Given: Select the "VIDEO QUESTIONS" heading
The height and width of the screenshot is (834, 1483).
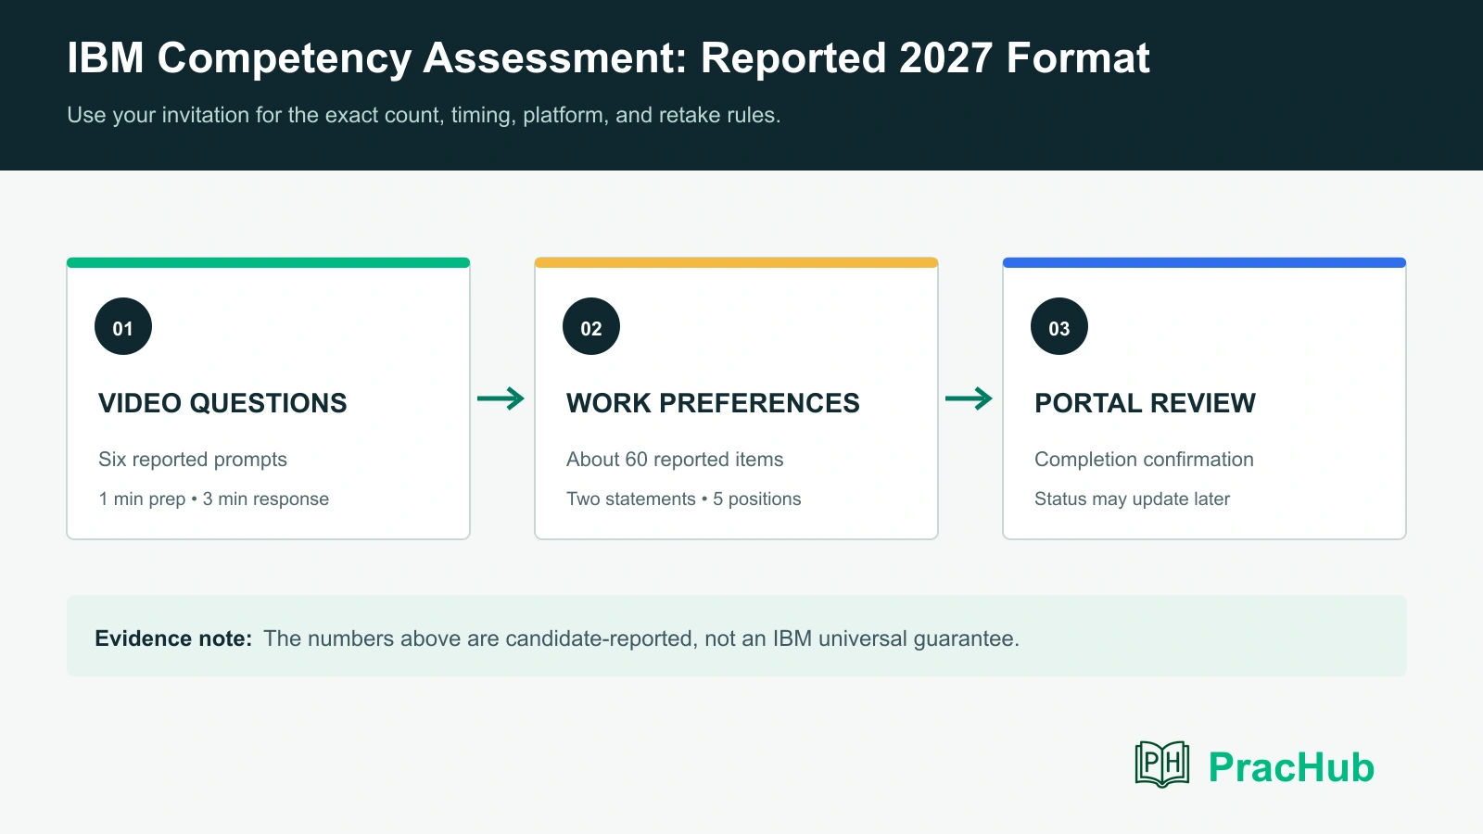Looking at the screenshot, I should point(222,403).
